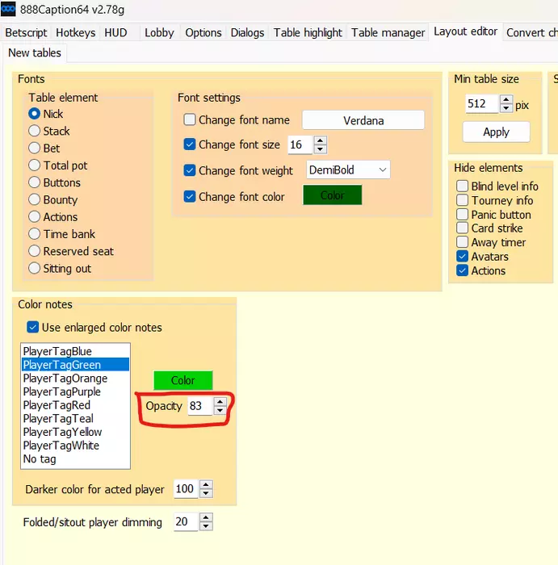558x565 pixels.
Task: Select the Nick table element
Action: point(46,114)
